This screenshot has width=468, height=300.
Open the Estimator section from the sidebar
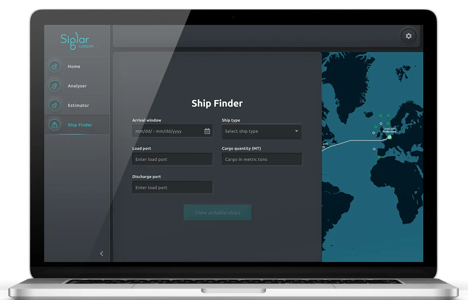point(78,105)
